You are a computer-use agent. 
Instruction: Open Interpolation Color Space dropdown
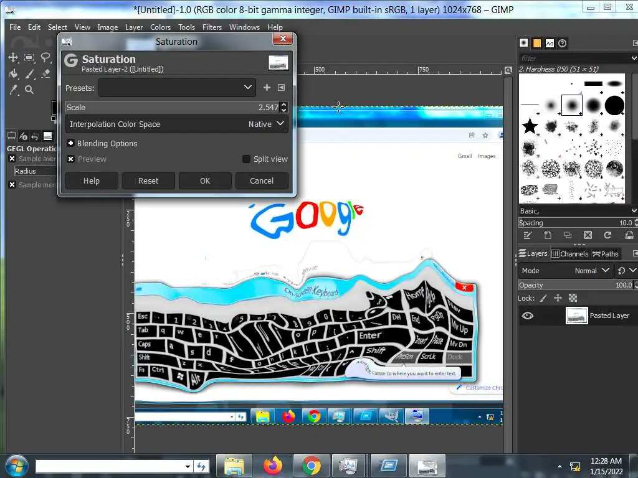pyautogui.click(x=177, y=124)
